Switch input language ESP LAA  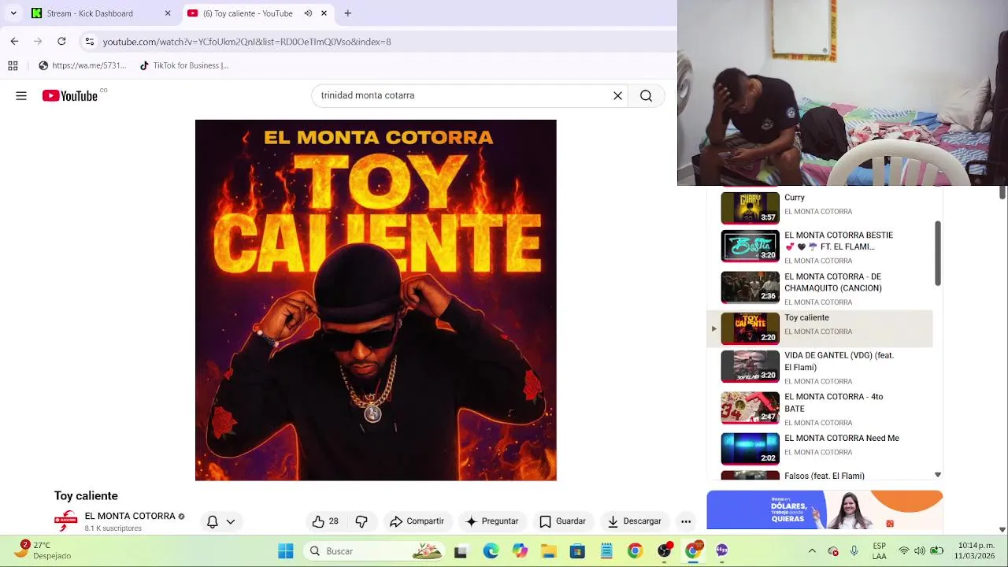pos(879,550)
